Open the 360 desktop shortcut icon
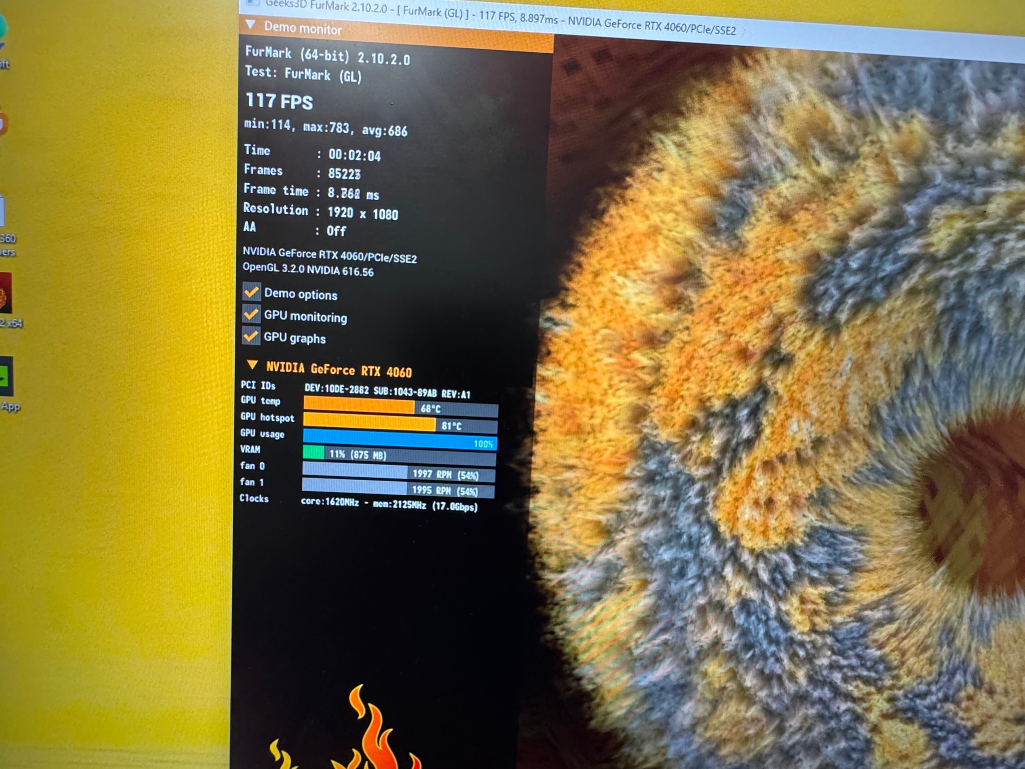This screenshot has width=1025, height=769. pos(3,210)
